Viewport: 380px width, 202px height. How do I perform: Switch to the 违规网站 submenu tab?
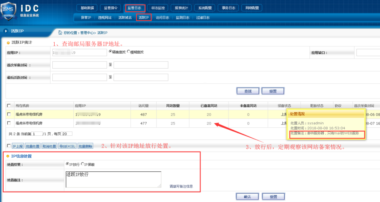(105, 17)
